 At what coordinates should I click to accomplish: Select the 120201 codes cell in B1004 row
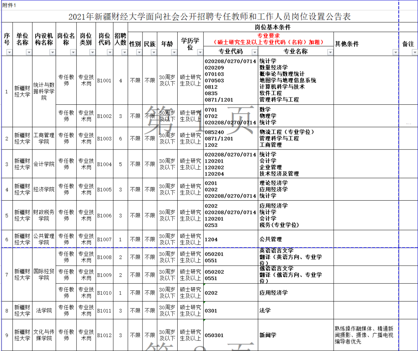(231, 164)
